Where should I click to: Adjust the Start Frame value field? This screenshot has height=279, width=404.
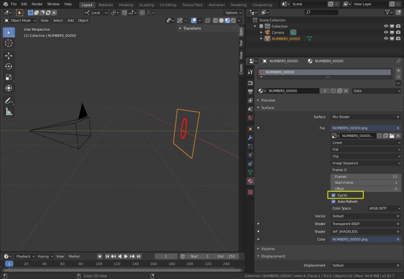coord(366,183)
